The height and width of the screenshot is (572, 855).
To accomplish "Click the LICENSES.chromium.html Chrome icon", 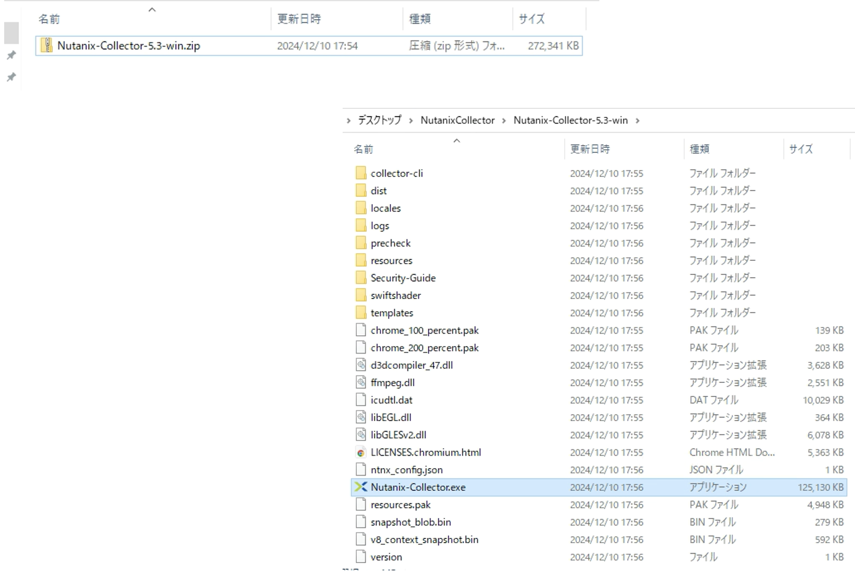I will (361, 453).
